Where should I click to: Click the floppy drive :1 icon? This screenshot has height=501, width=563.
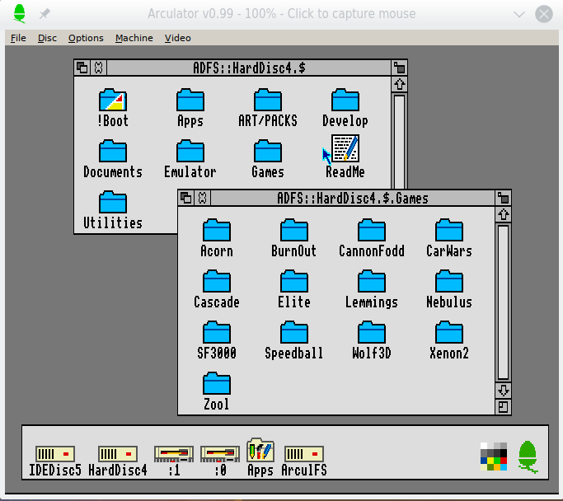pos(173,454)
